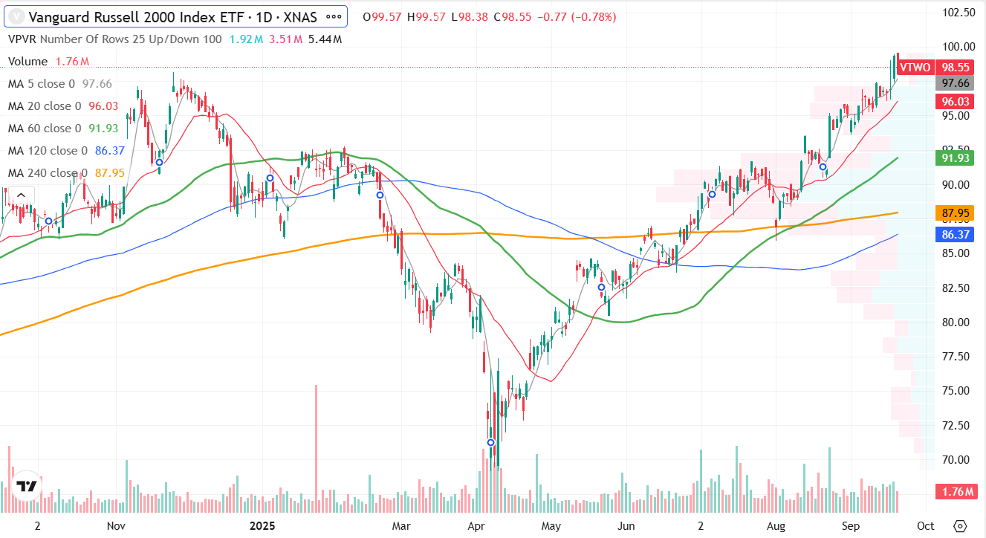Click the event marker at the 2025 year start
The height and width of the screenshot is (538, 986).
click(270, 178)
